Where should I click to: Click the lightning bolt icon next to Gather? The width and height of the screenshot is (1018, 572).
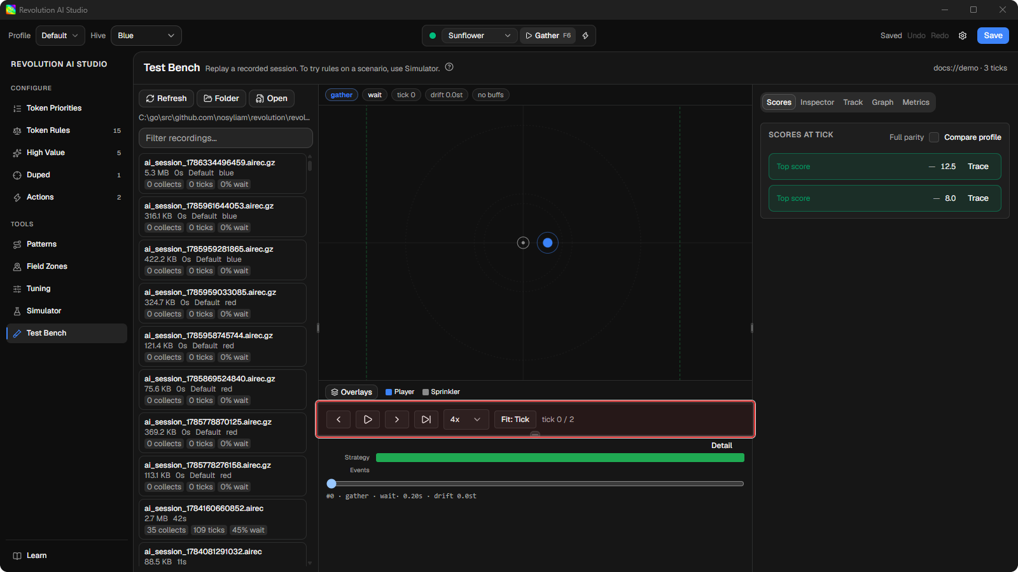point(585,36)
